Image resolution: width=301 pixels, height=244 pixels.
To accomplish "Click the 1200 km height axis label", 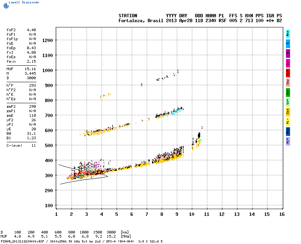I will click(x=47, y=40).
